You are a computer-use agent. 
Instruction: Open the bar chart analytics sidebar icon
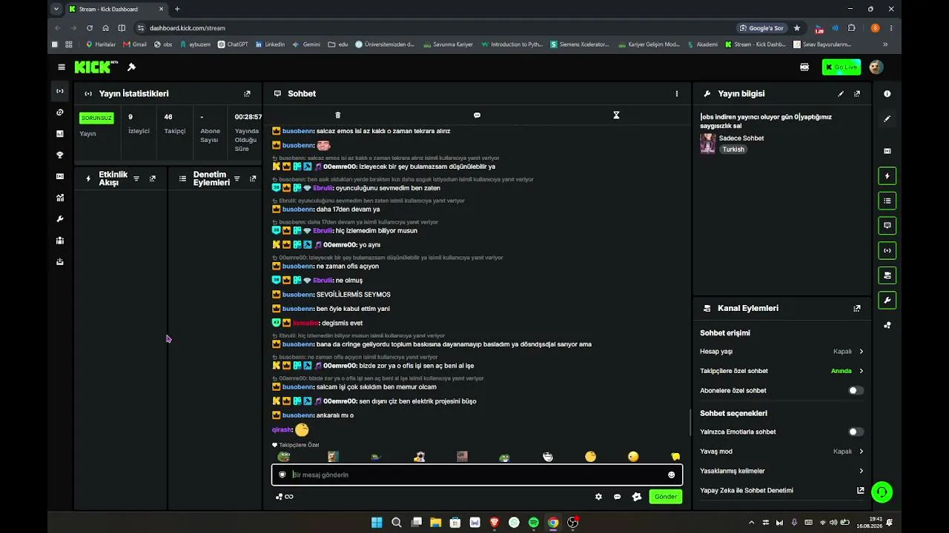point(60,134)
